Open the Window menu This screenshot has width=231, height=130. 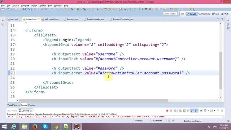coord(58,6)
